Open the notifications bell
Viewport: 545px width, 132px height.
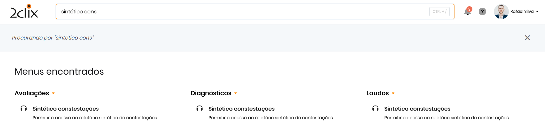(467, 12)
